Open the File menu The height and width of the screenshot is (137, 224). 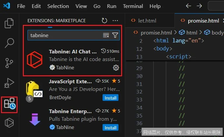21,6
